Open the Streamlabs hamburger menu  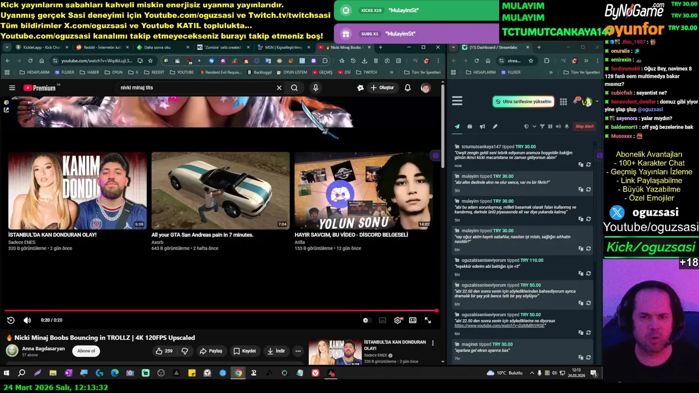click(x=457, y=101)
